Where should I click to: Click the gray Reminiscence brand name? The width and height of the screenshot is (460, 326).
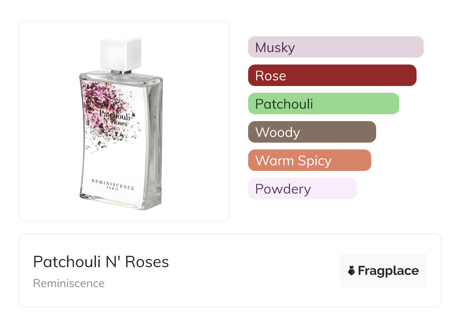69,283
